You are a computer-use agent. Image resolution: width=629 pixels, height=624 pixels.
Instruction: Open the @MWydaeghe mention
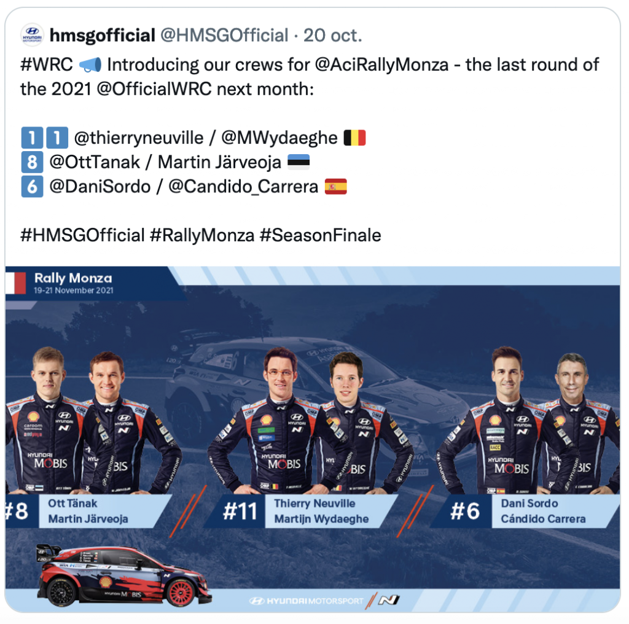coord(279,138)
